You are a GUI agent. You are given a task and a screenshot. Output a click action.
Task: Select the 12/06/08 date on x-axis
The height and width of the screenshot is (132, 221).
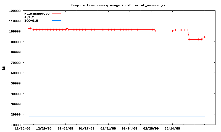22,128
